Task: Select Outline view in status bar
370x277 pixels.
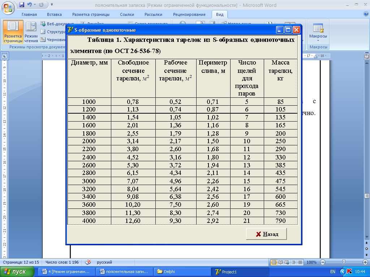Action: click(x=293, y=262)
